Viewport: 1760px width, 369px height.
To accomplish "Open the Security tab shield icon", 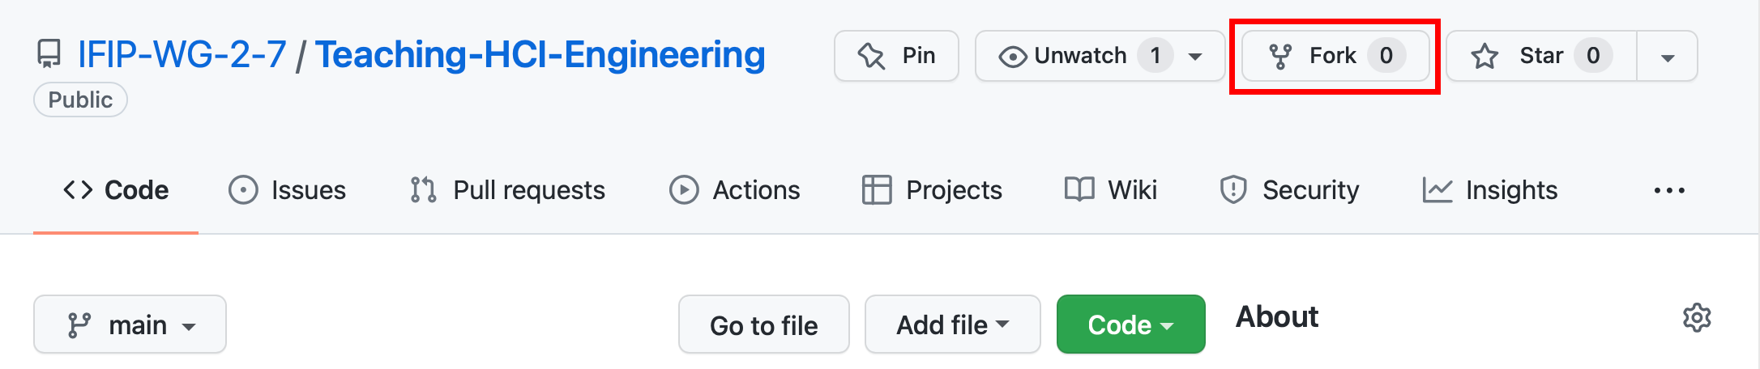I will click(1233, 190).
